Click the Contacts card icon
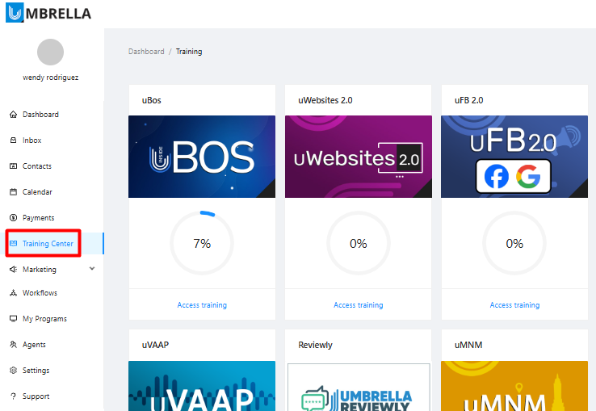The image size is (596, 411). point(13,166)
